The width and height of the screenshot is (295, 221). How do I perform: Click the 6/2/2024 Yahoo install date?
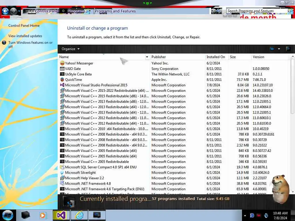point(213,63)
